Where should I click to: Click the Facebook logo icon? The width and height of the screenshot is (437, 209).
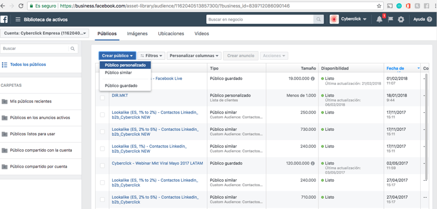[4, 19]
